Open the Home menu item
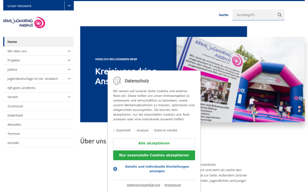Screen dimensions: 308x192 point(38,42)
